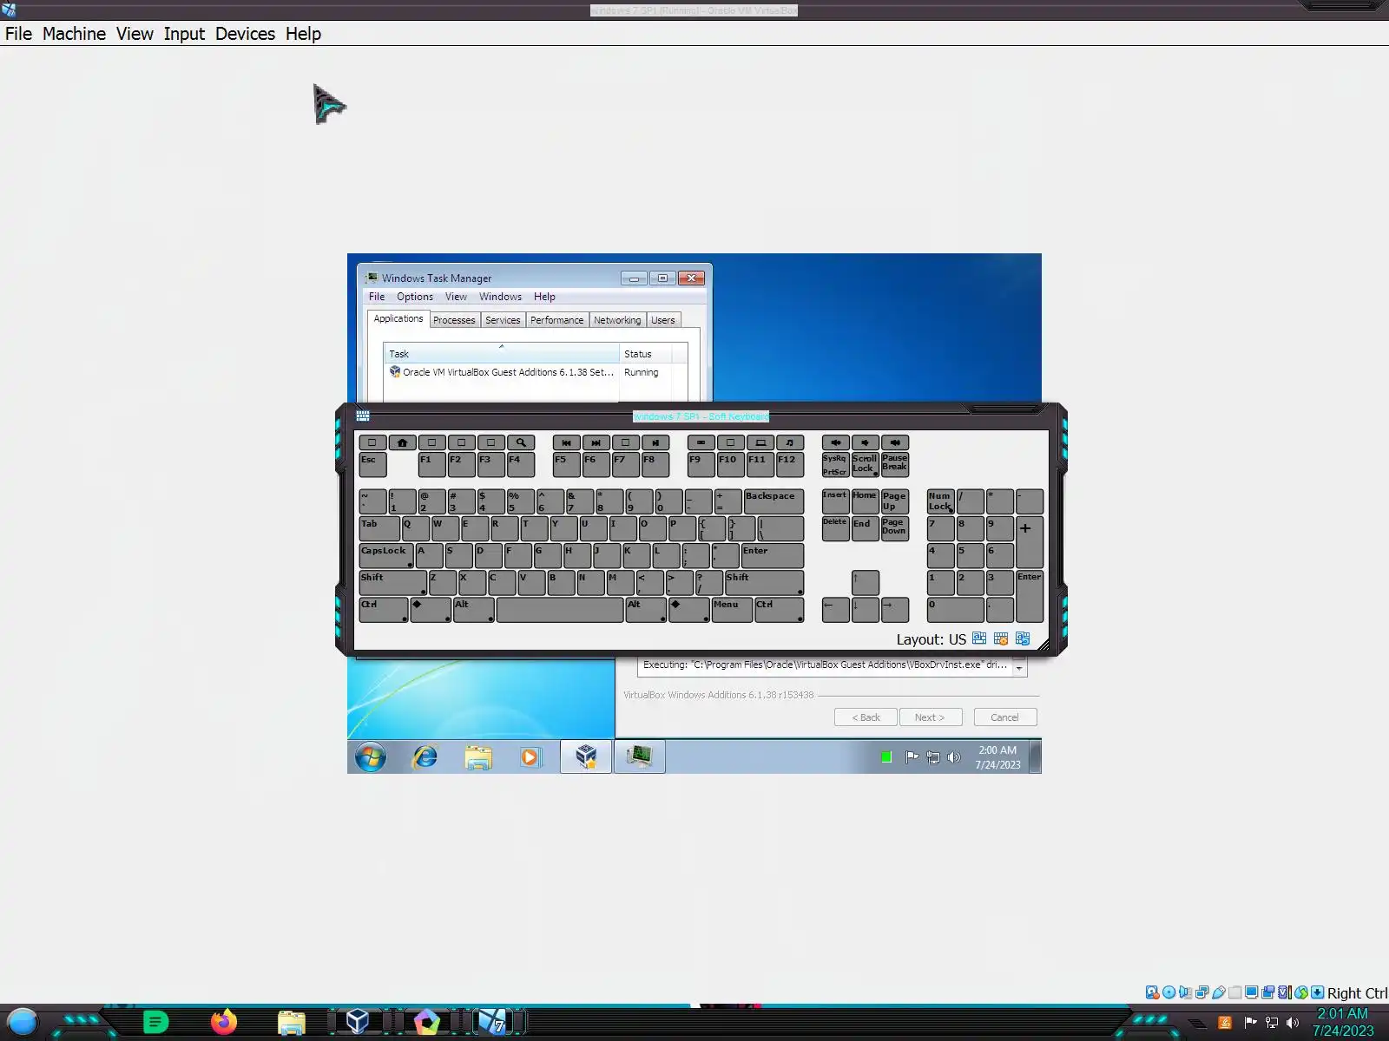
Task: Open the Machine menu in VirtualBox
Action: (74, 34)
